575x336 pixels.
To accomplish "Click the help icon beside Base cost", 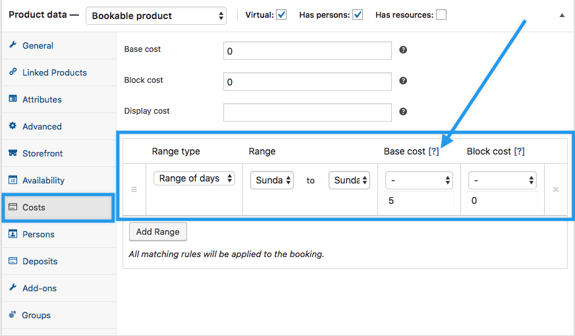I will (x=403, y=50).
